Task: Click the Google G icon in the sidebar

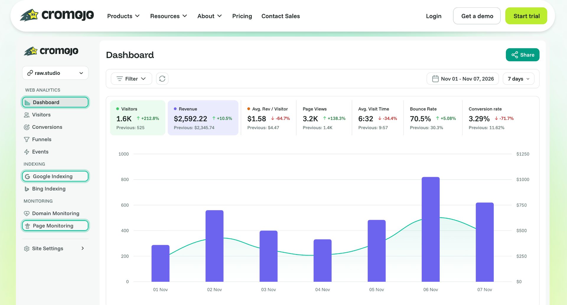Action: pos(27,177)
